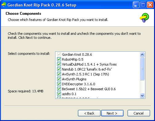Select the 'Robot4Rip 0.5' list label
This screenshot has width=155, height=121.
73,59
